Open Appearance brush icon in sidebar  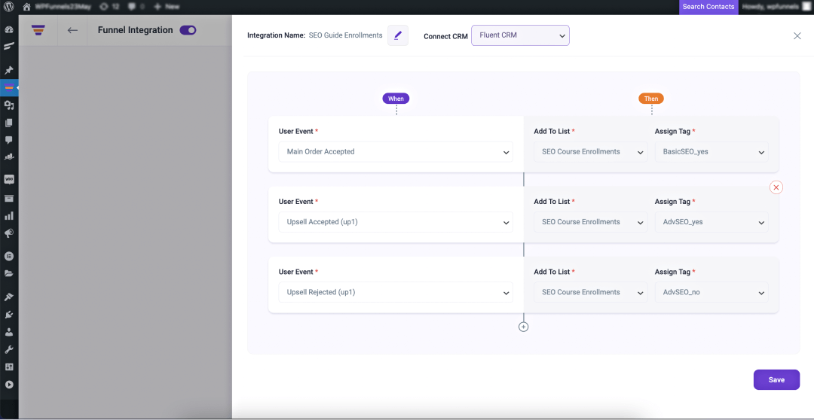[x=9, y=297]
